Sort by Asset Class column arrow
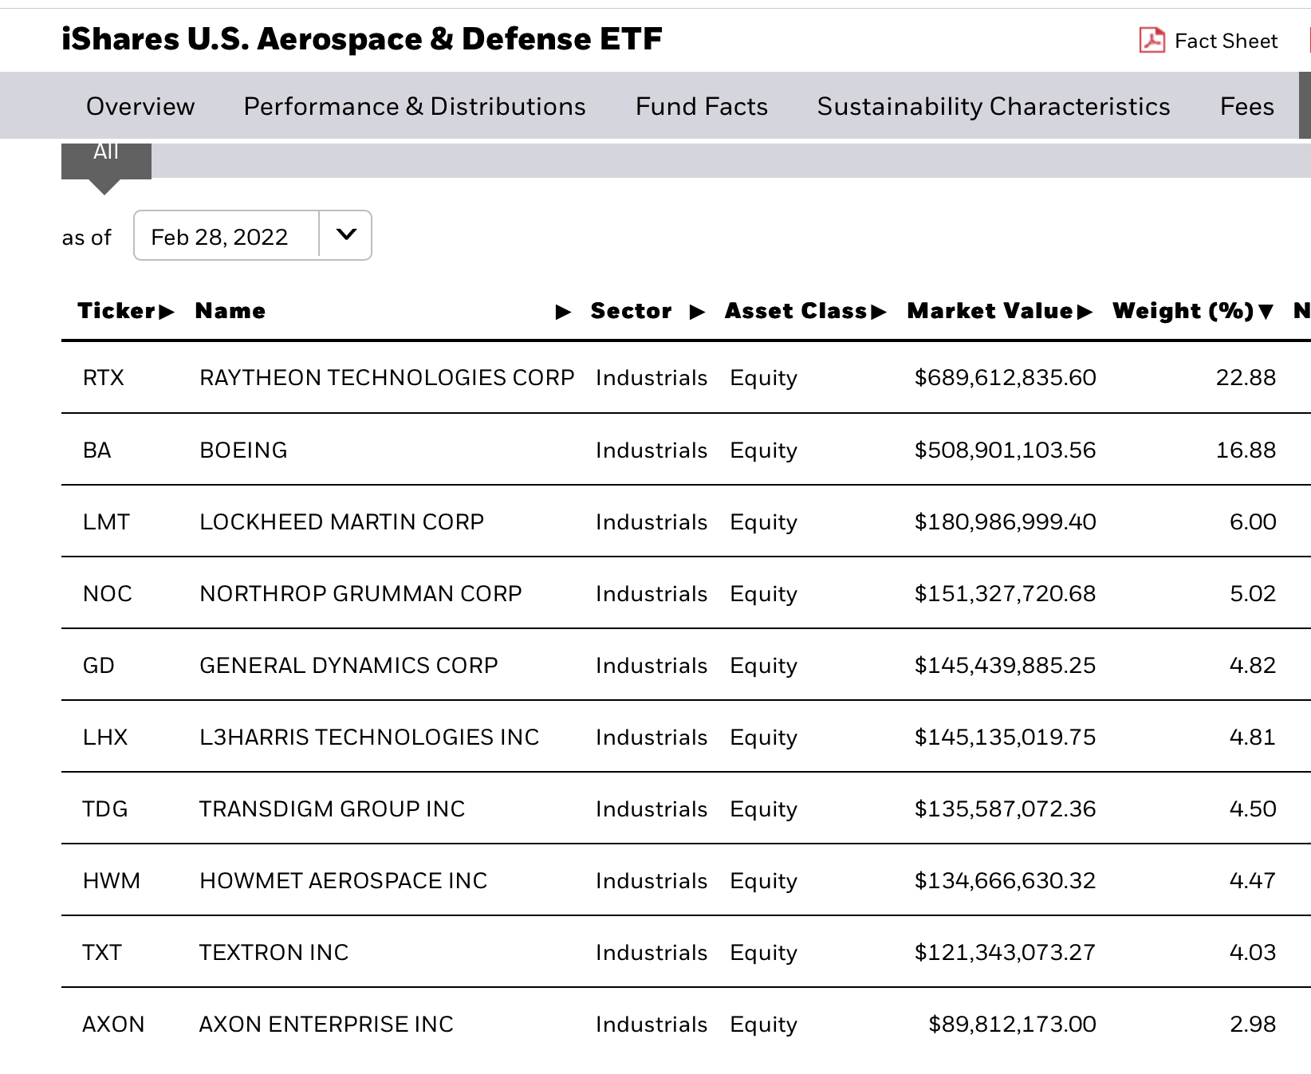This screenshot has height=1074, width=1311. pyautogui.click(x=879, y=312)
